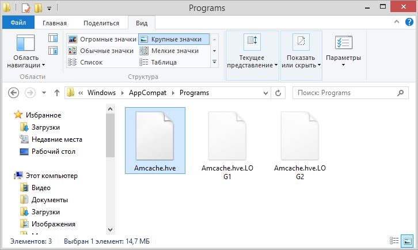418x250 pixels.
Task: Select Мелкие значки layout
Action: click(169, 51)
